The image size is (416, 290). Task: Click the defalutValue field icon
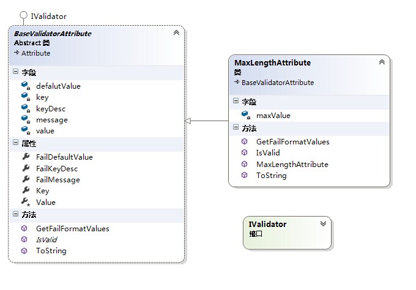click(26, 86)
